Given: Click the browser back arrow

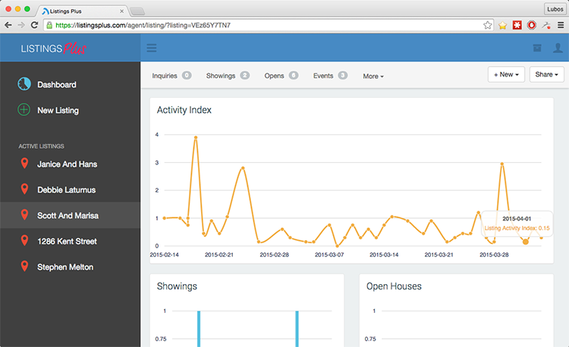Looking at the screenshot, I should tap(8, 25).
